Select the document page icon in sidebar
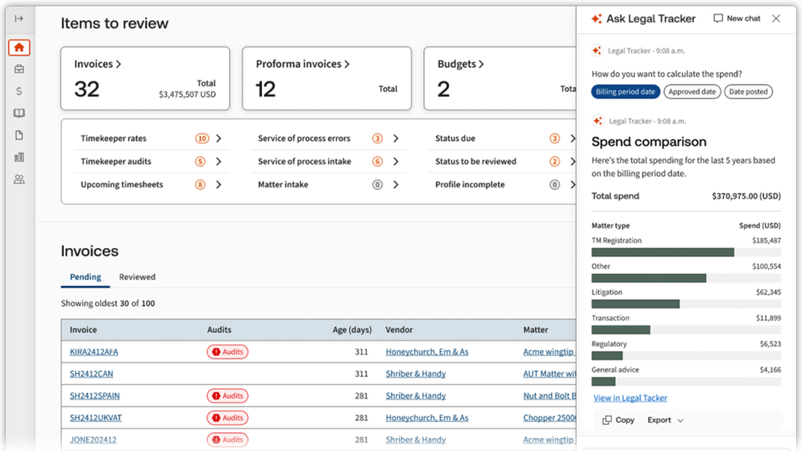Screen dimensions: 802x451 tap(19, 135)
